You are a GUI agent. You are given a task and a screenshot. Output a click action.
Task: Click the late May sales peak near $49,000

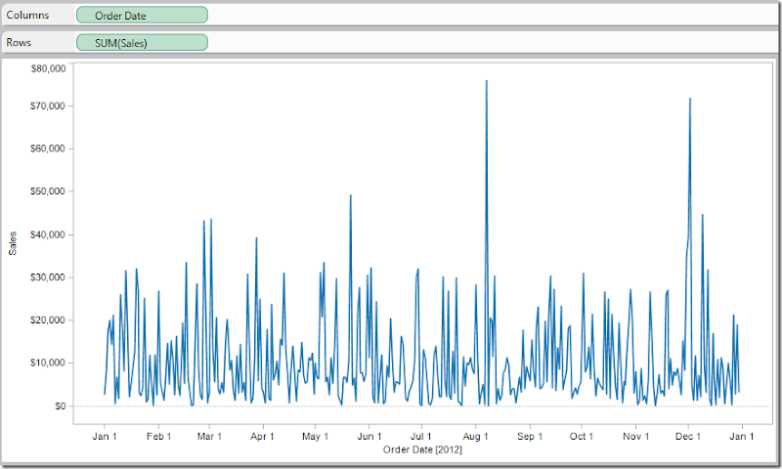point(351,195)
